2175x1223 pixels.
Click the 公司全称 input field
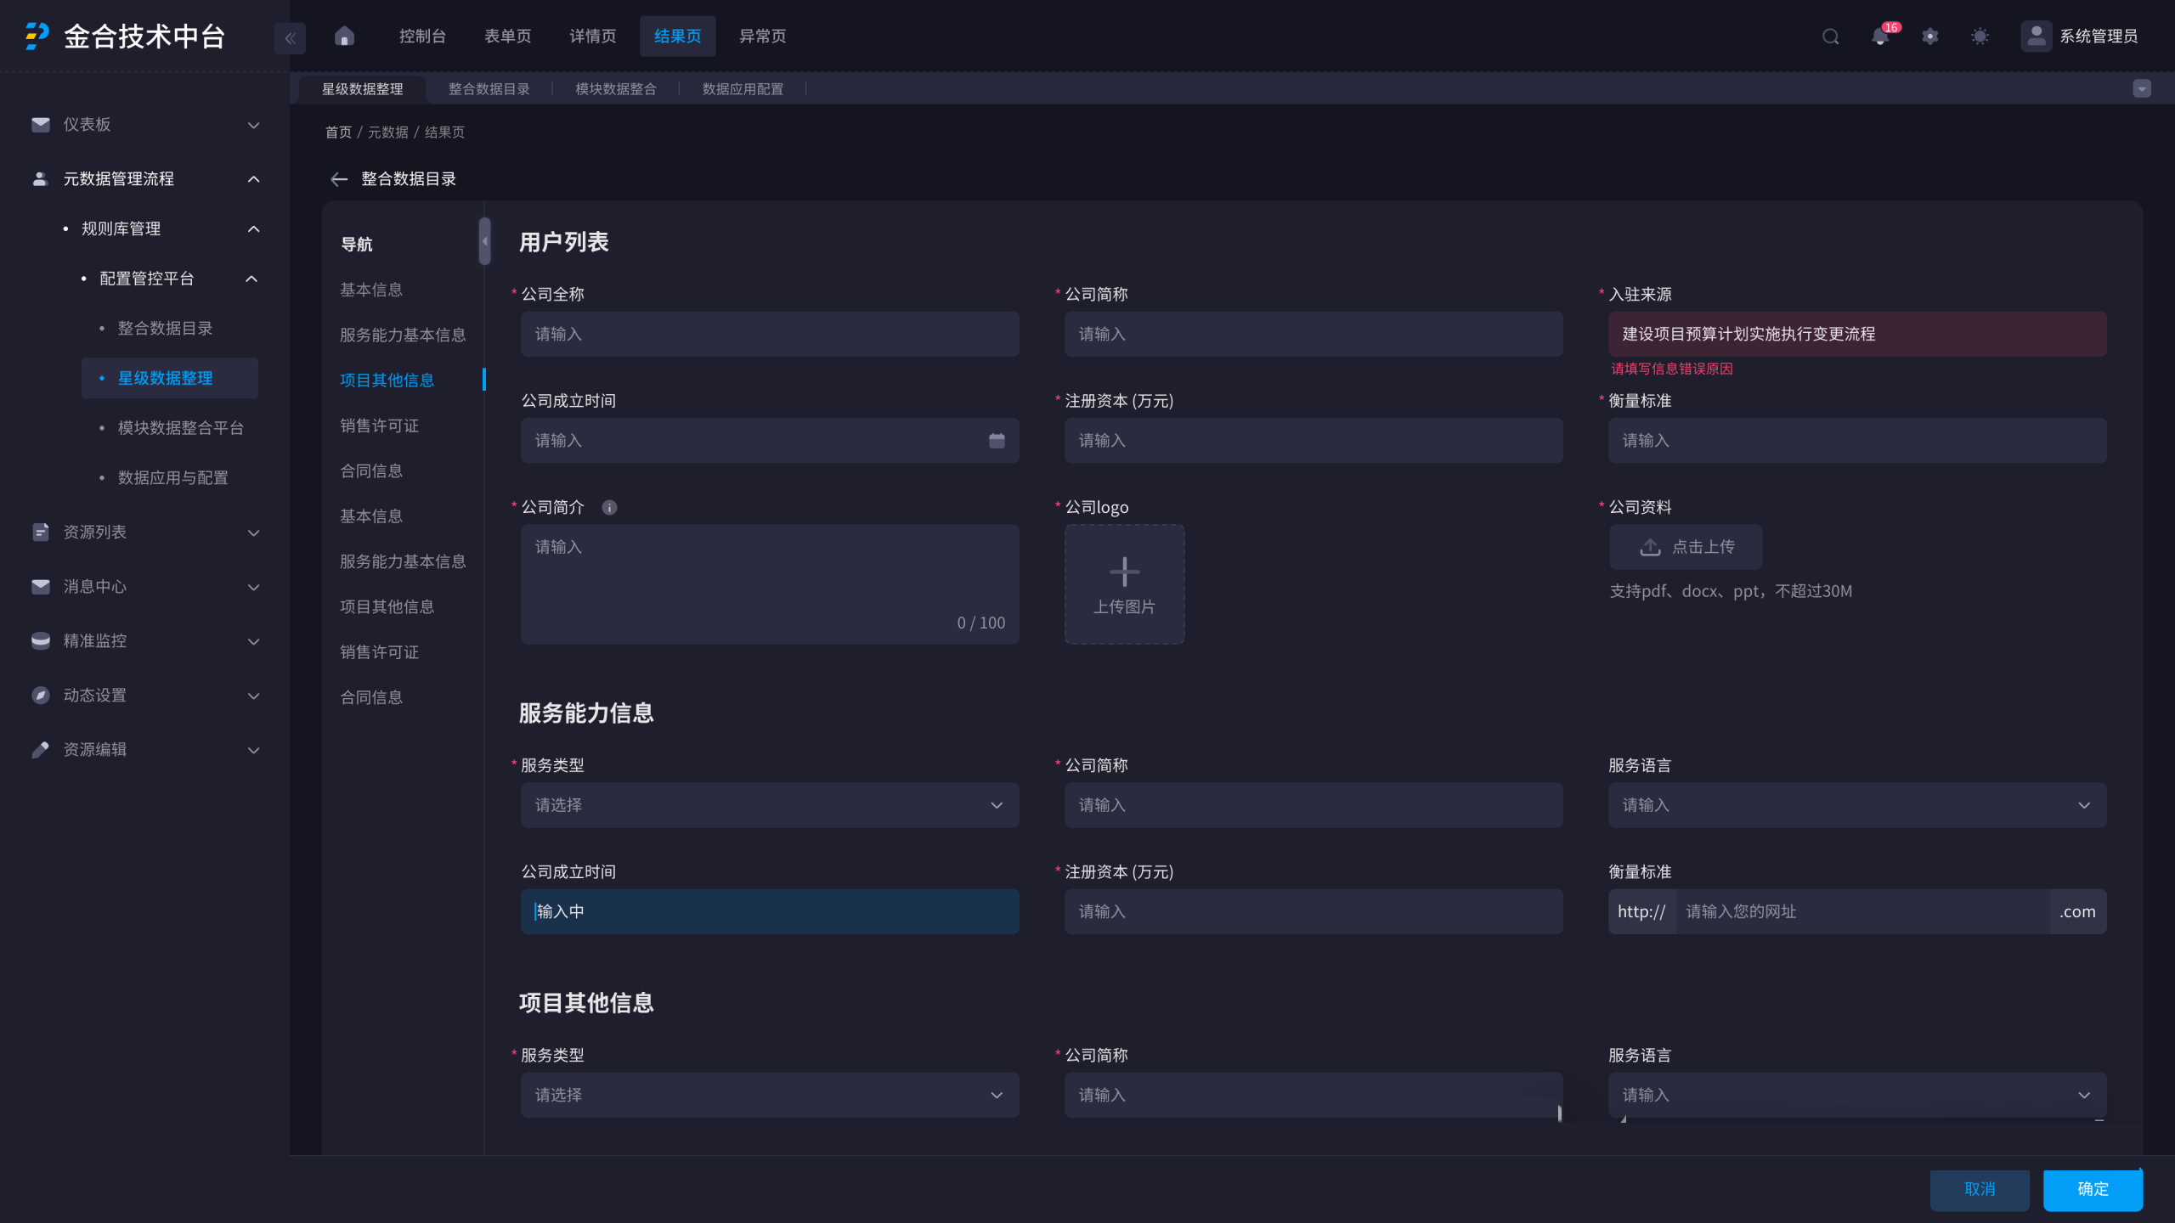(769, 334)
